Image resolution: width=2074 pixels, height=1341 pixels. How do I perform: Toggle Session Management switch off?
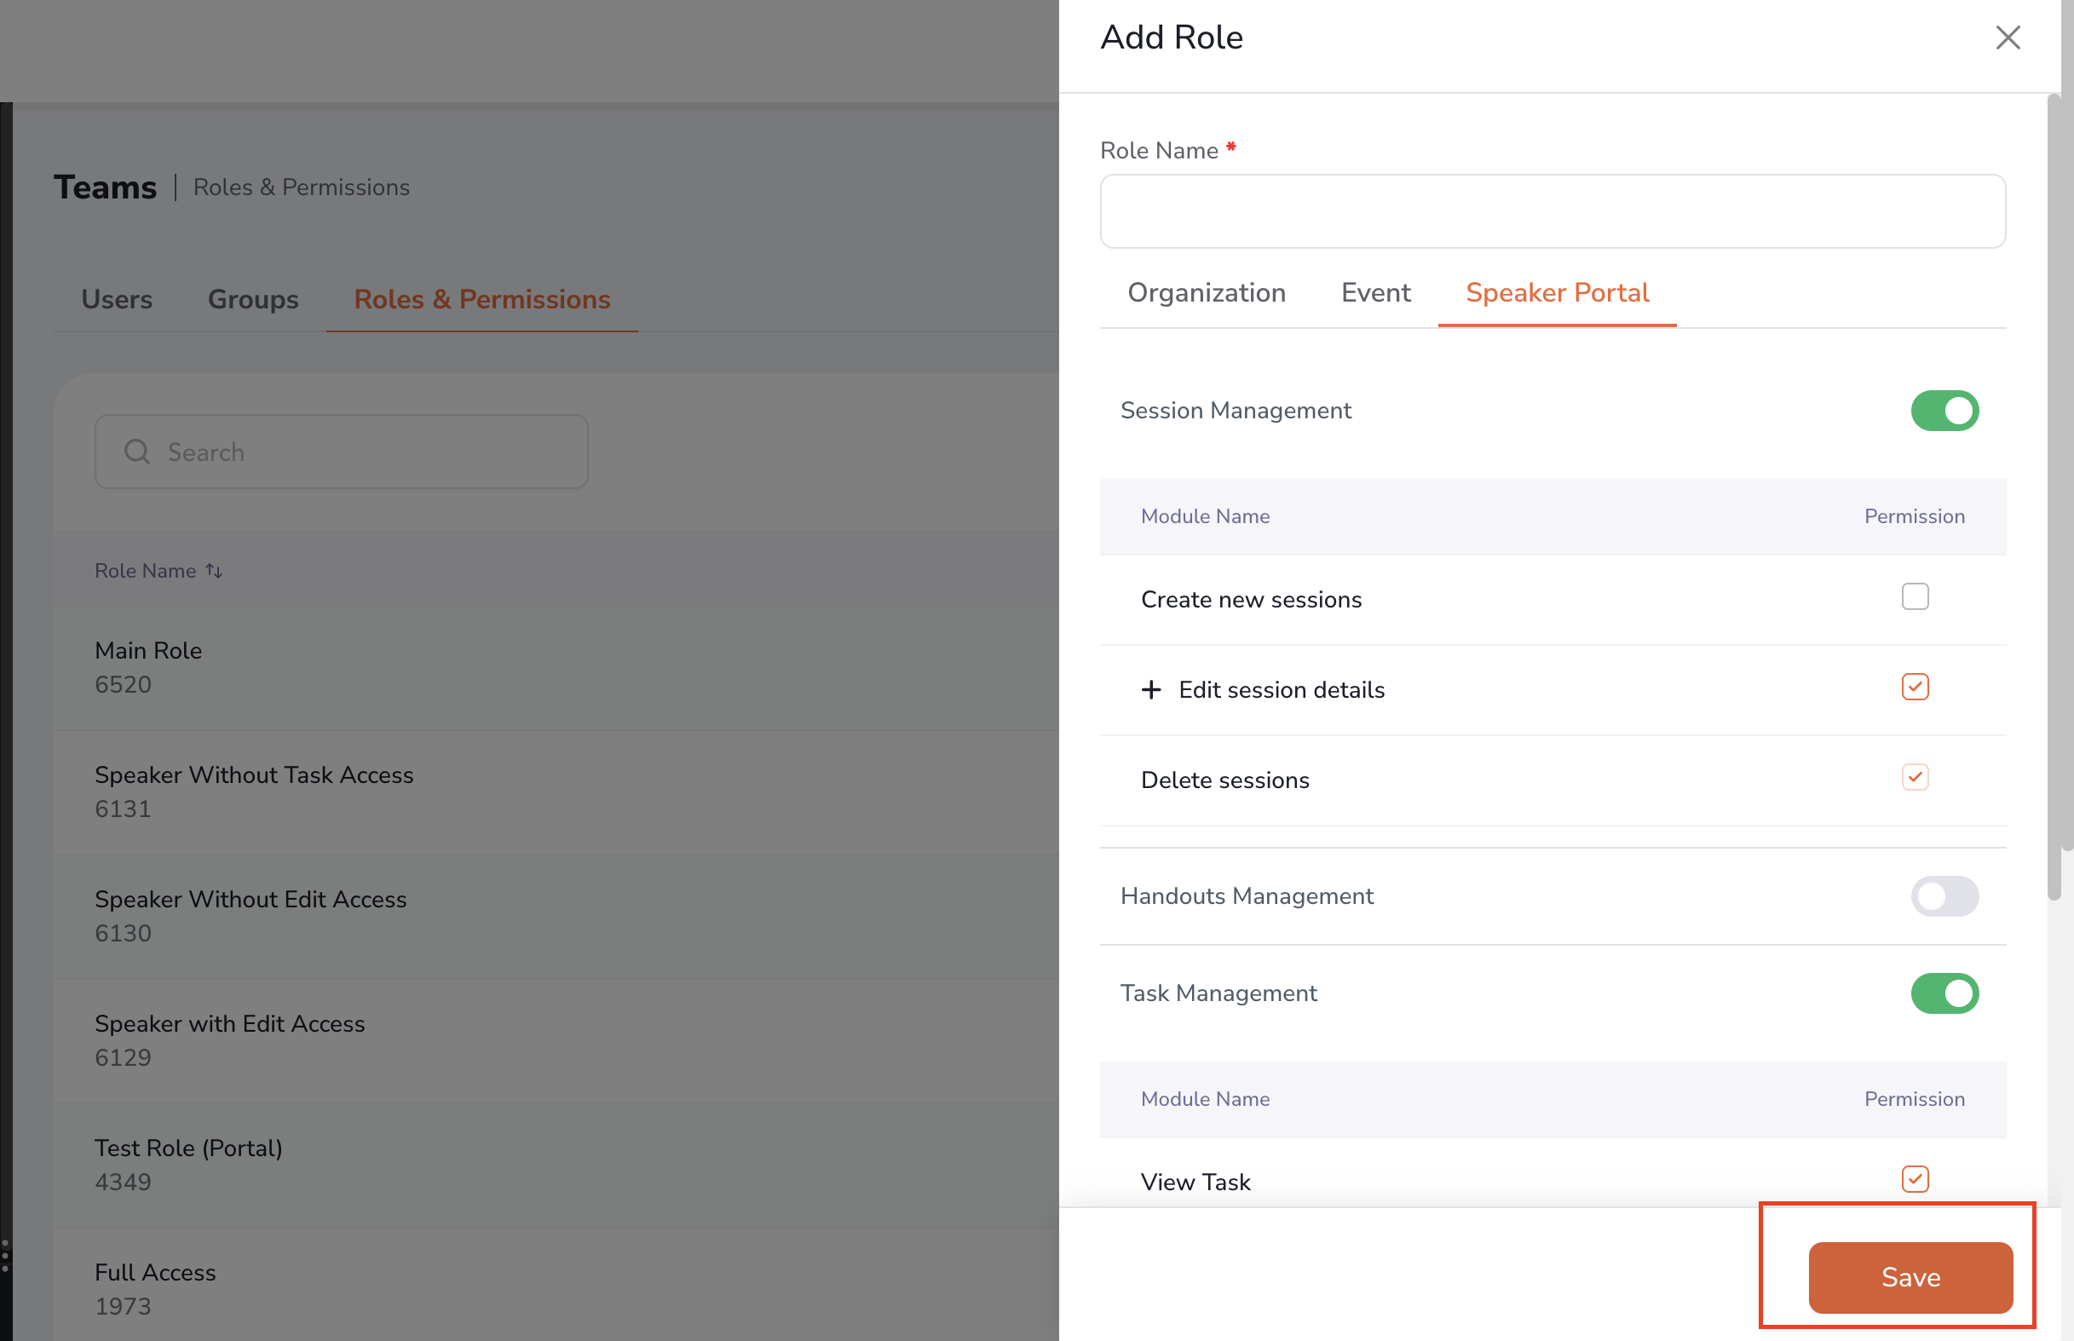1944,410
